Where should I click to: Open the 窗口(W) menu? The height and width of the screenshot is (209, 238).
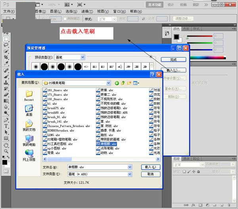point(119,12)
